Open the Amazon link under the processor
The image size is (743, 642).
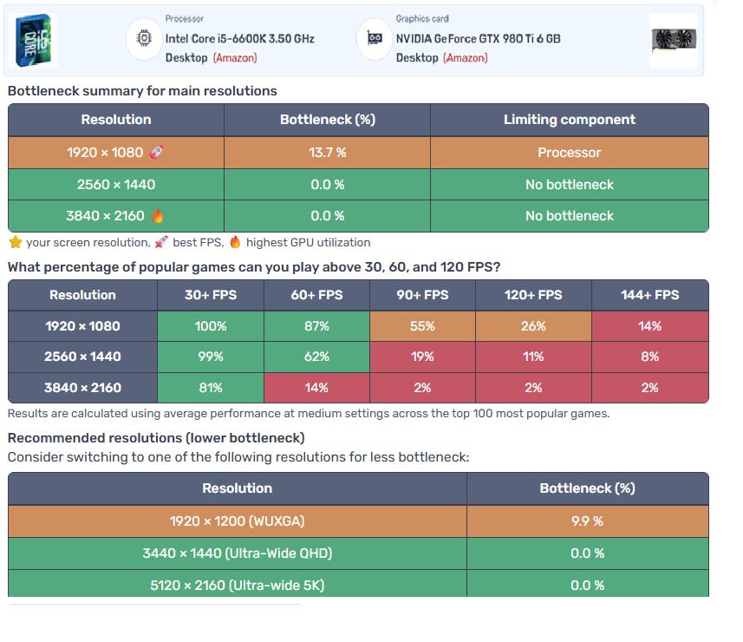coord(235,58)
